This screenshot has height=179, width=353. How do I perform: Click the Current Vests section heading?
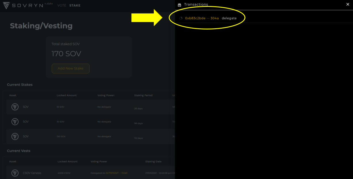tap(19, 151)
